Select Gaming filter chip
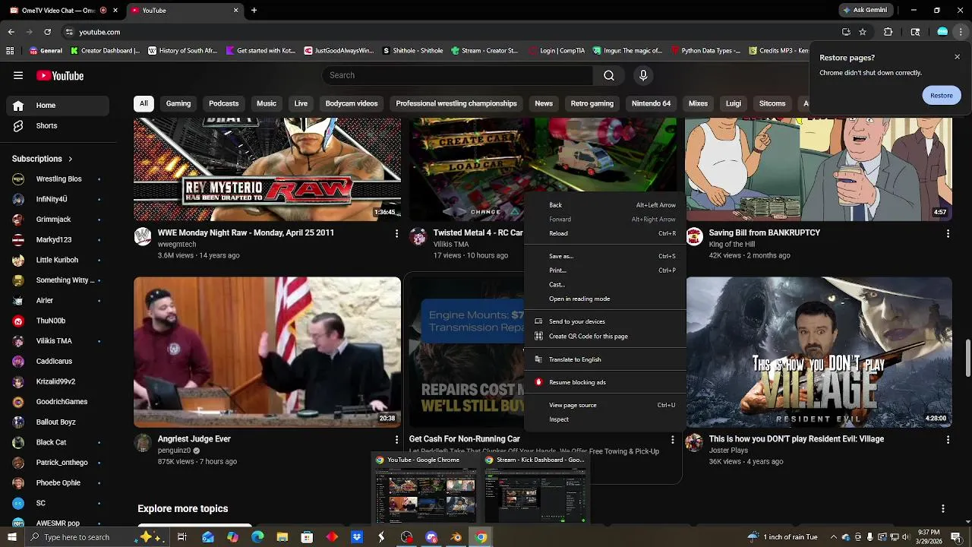The height and width of the screenshot is (547, 972). click(178, 104)
